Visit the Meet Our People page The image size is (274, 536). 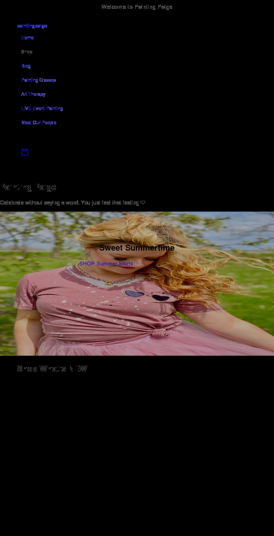tap(39, 122)
